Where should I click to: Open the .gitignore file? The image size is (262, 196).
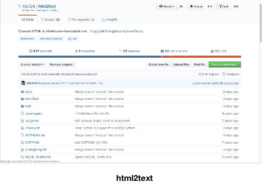click(x=32, y=121)
